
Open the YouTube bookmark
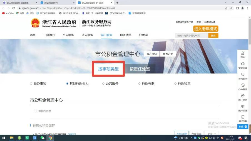[x=8, y=13]
